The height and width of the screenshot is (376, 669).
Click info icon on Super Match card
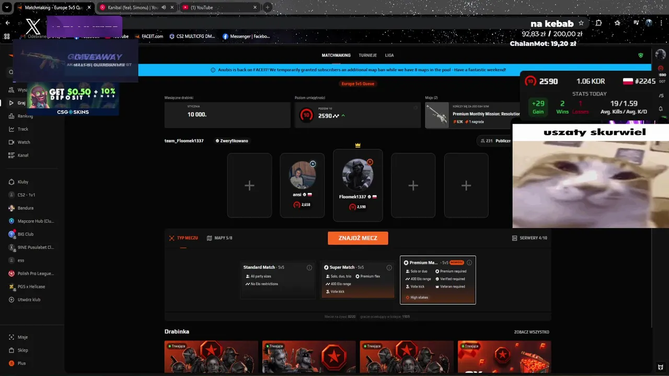389,267
